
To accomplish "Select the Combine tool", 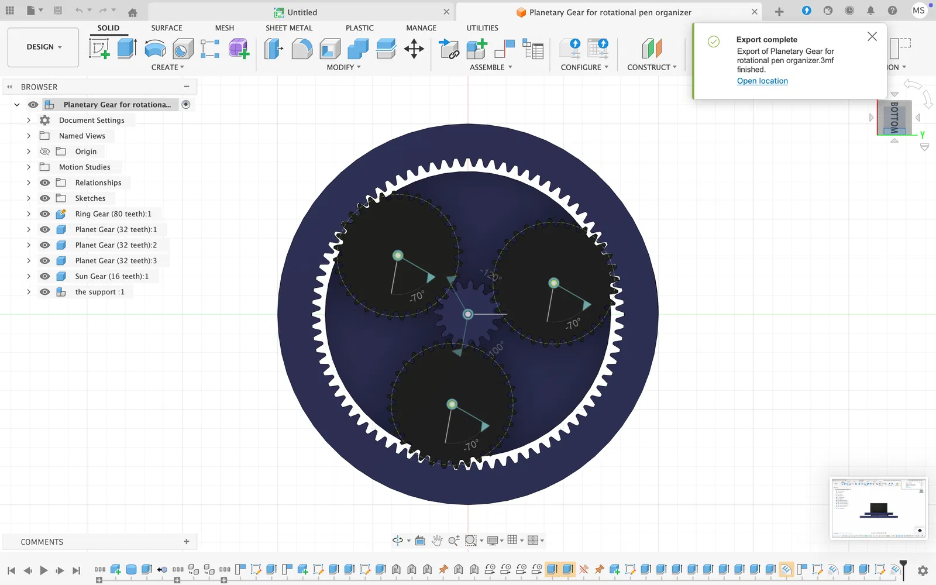I will tap(358, 49).
